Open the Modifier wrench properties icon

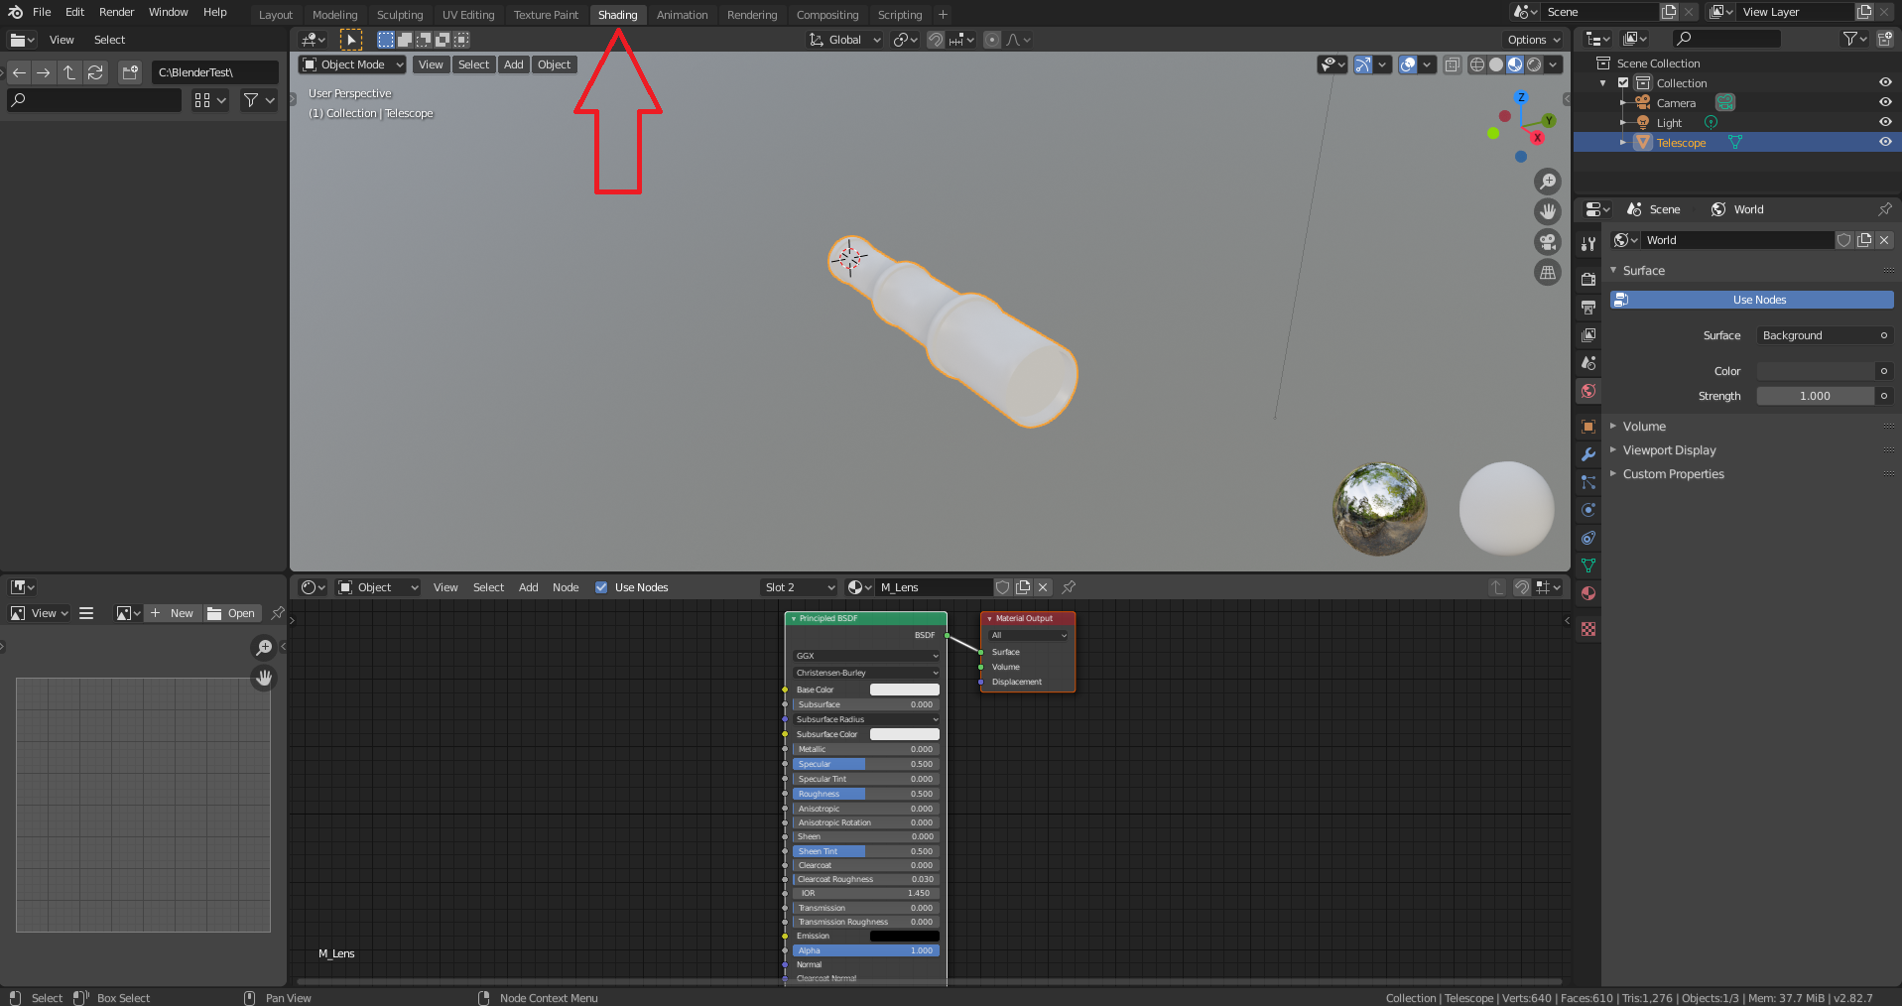(x=1588, y=454)
